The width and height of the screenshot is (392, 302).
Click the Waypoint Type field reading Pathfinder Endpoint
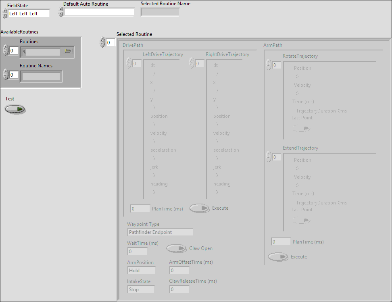pos(160,232)
